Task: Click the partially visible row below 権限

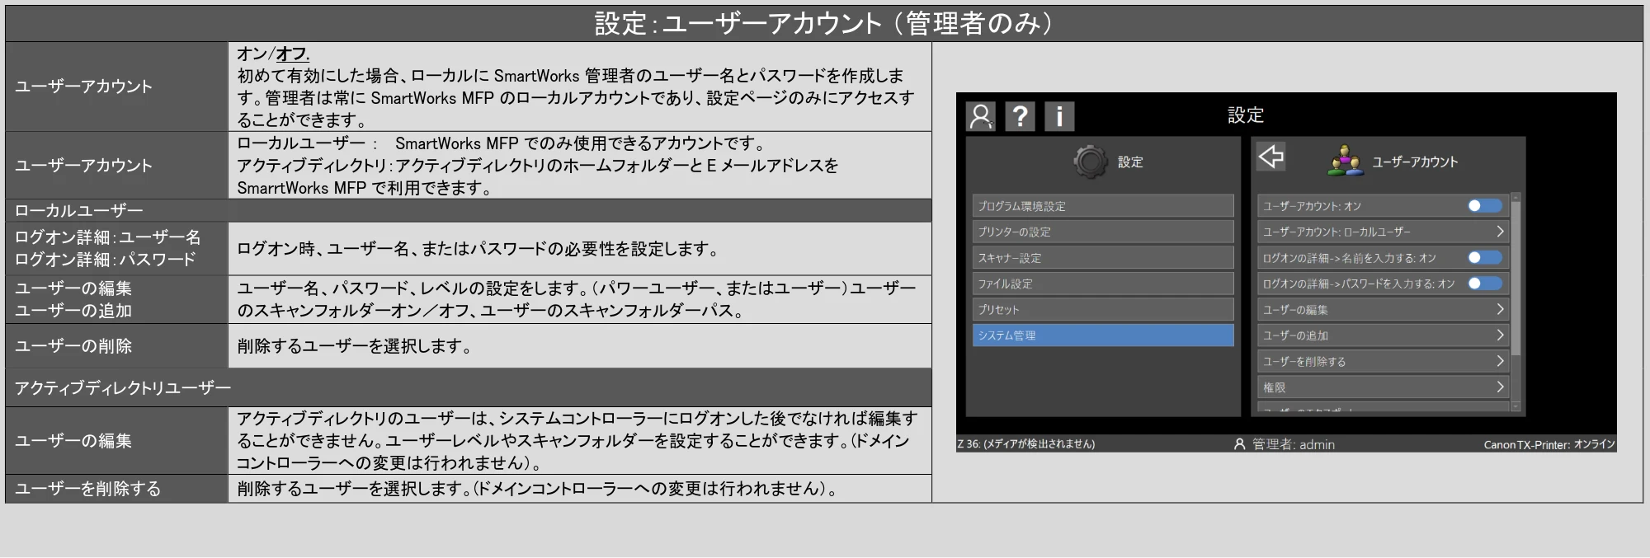Action: (x=1383, y=408)
